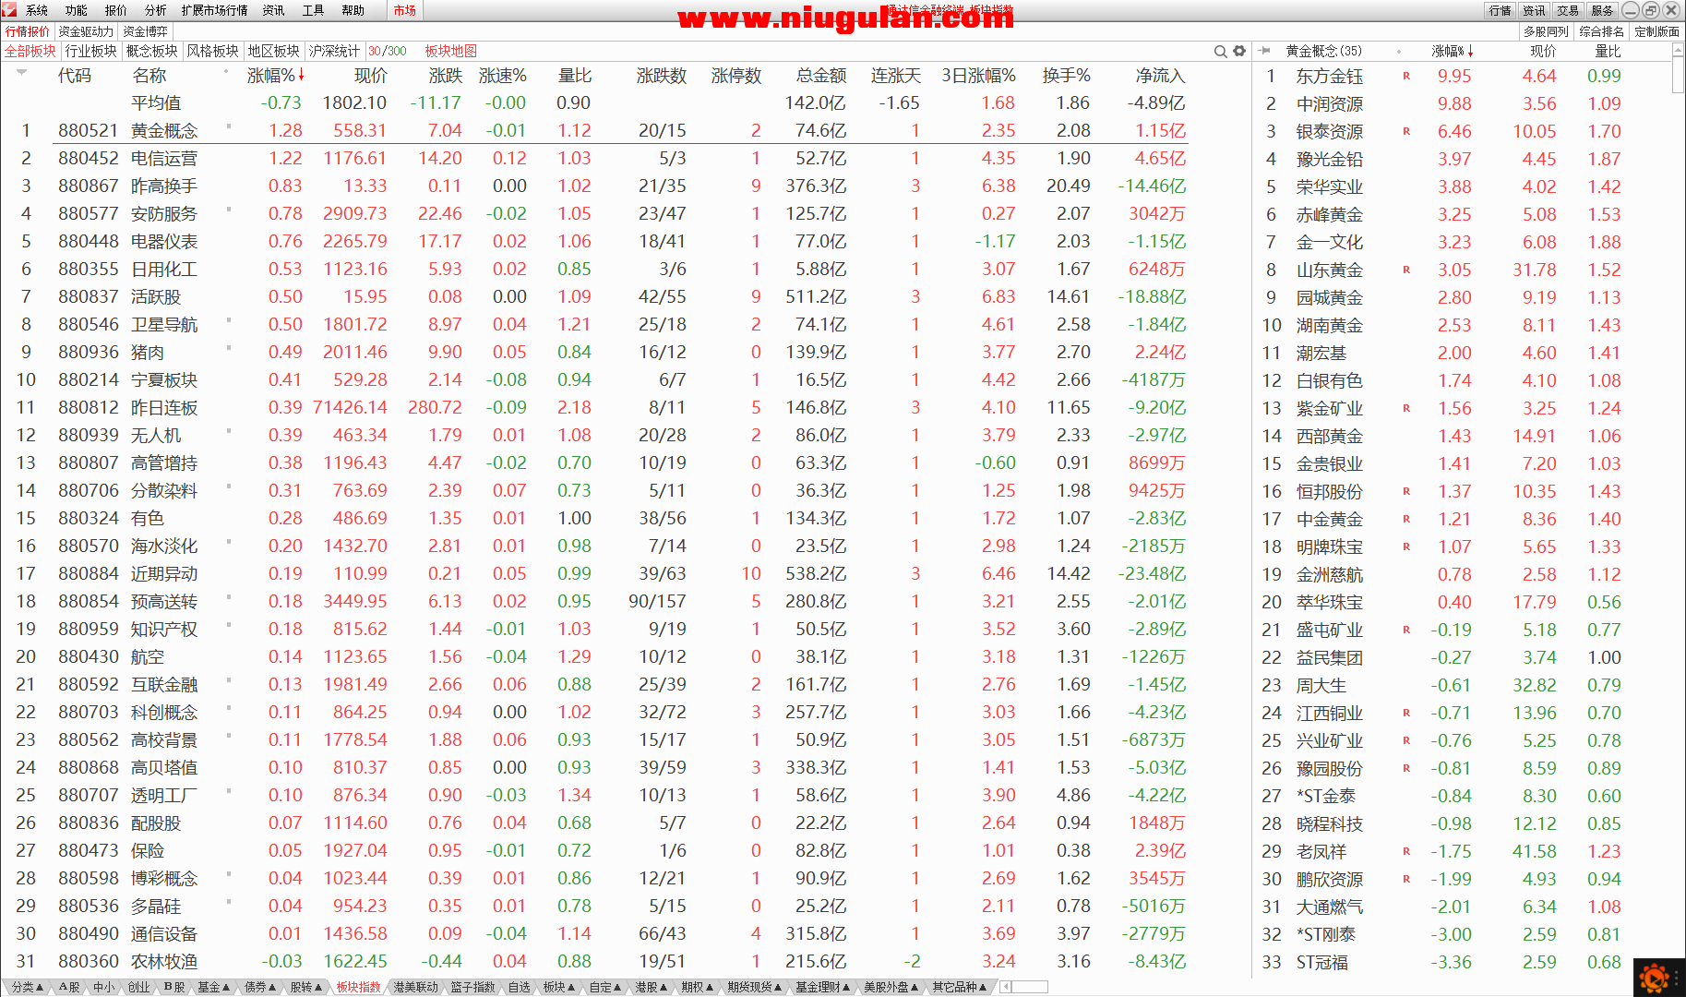The image size is (1686, 997).
Task: Open the 沪深统计 tab
Action: tap(334, 51)
